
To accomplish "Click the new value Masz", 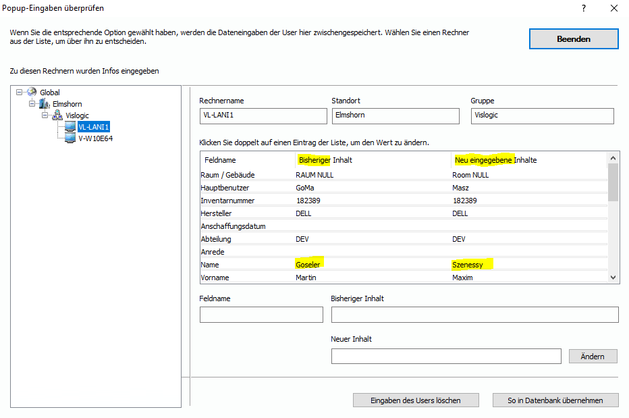I will (460, 188).
